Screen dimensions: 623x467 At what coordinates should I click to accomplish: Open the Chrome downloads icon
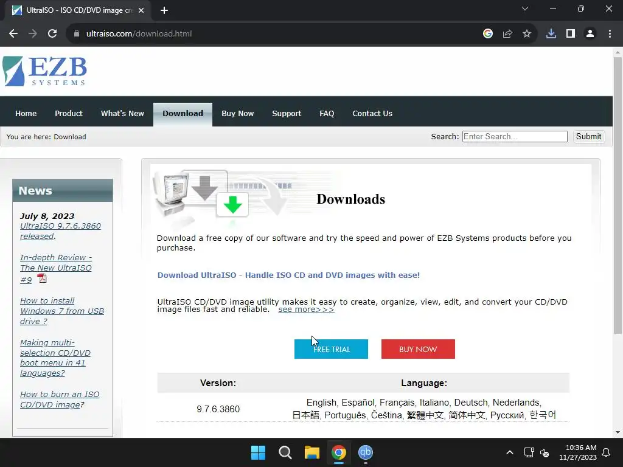(551, 34)
